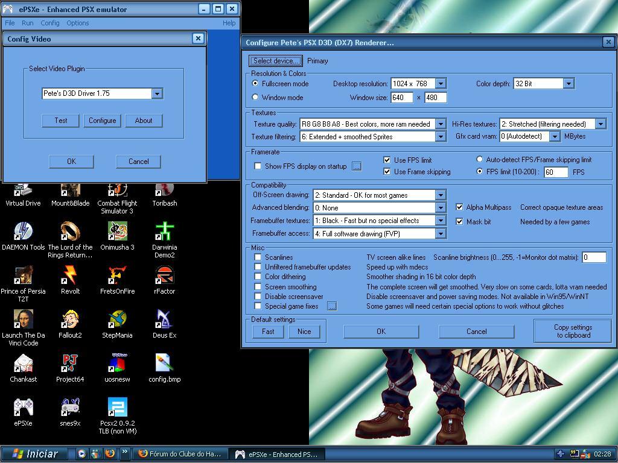This screenshot has width=618, height=463.
Task: Click the Select device button
Action: pos(275,61)
